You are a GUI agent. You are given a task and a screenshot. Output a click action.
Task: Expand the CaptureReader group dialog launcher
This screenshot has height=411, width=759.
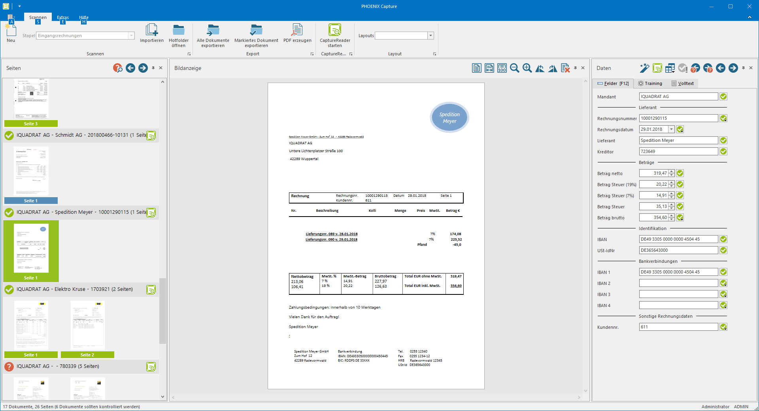pos(351,54)
